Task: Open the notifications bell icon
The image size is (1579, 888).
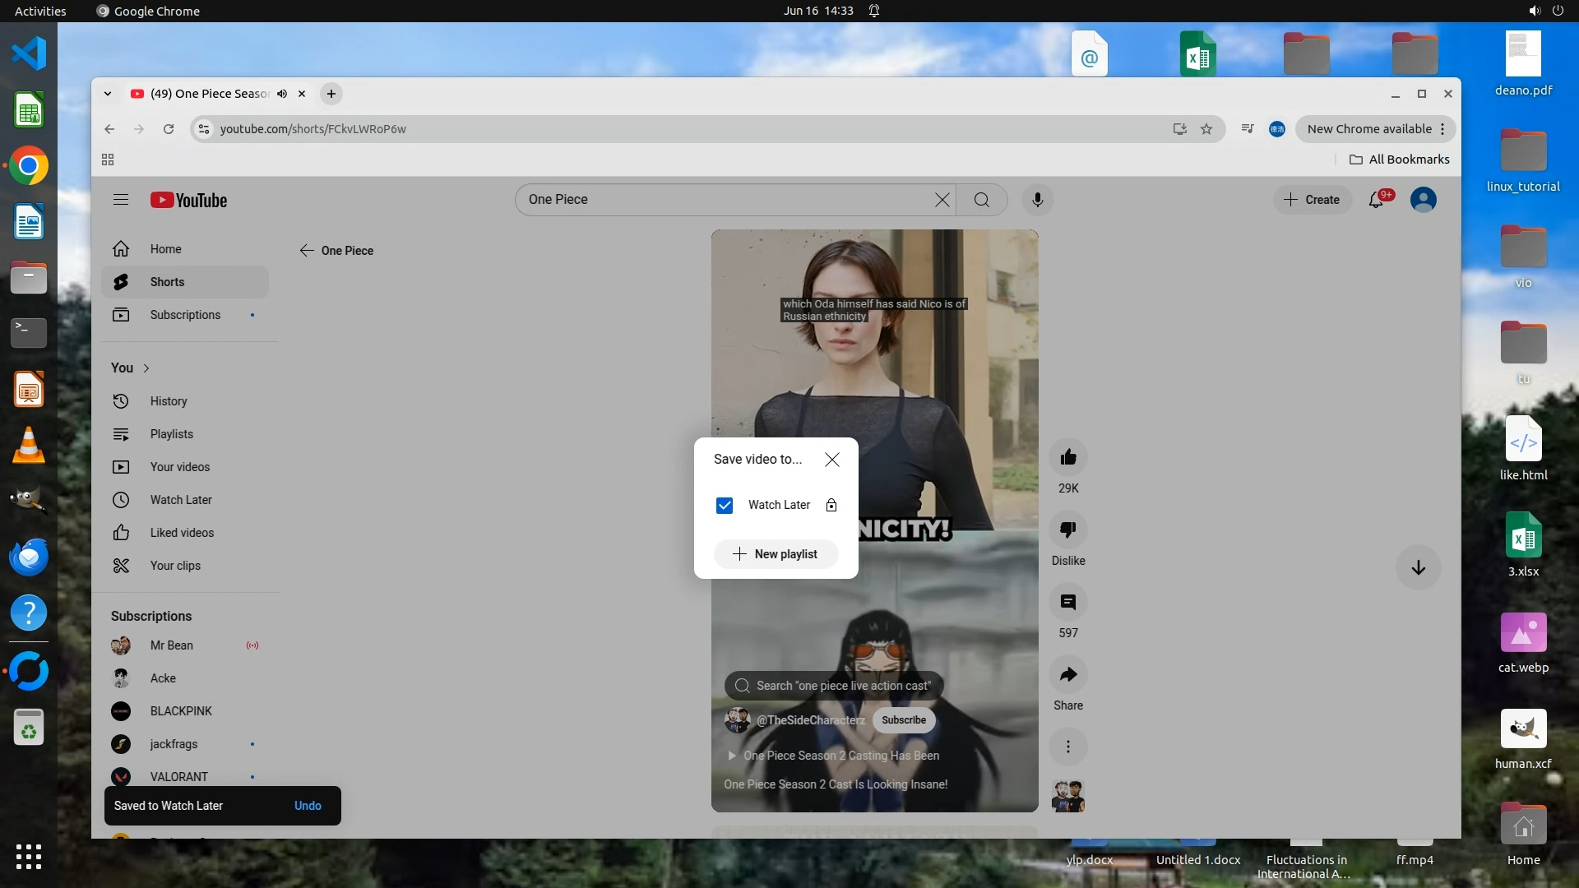Action: (1376, 200)
